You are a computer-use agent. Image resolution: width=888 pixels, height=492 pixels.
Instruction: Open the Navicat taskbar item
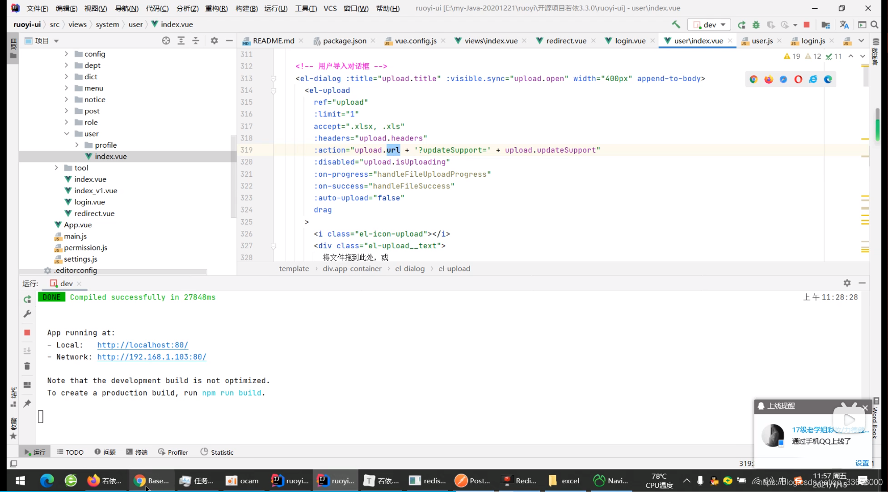click(611, 481)
